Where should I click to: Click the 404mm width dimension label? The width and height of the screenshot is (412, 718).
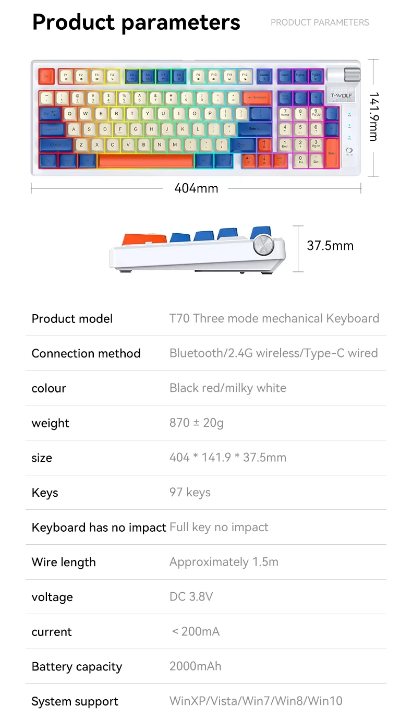(x=196, y=188)
